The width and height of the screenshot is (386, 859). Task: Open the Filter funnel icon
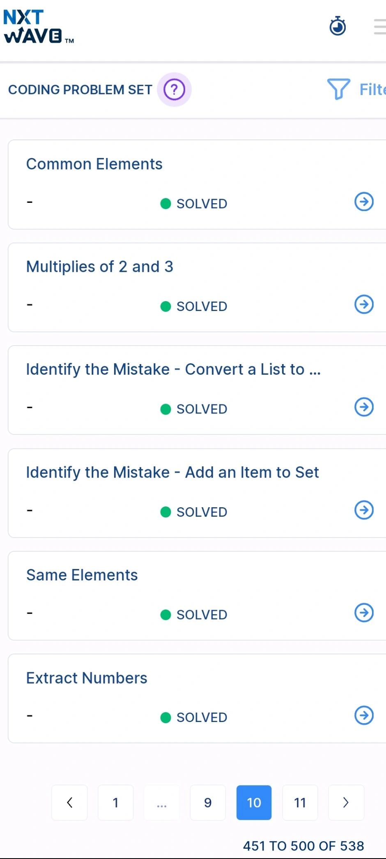point(339,89)
